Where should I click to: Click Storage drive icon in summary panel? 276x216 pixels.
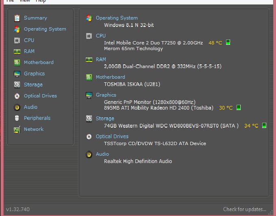(89, 119)
